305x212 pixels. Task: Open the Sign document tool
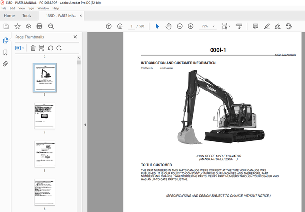click(278, 26)
